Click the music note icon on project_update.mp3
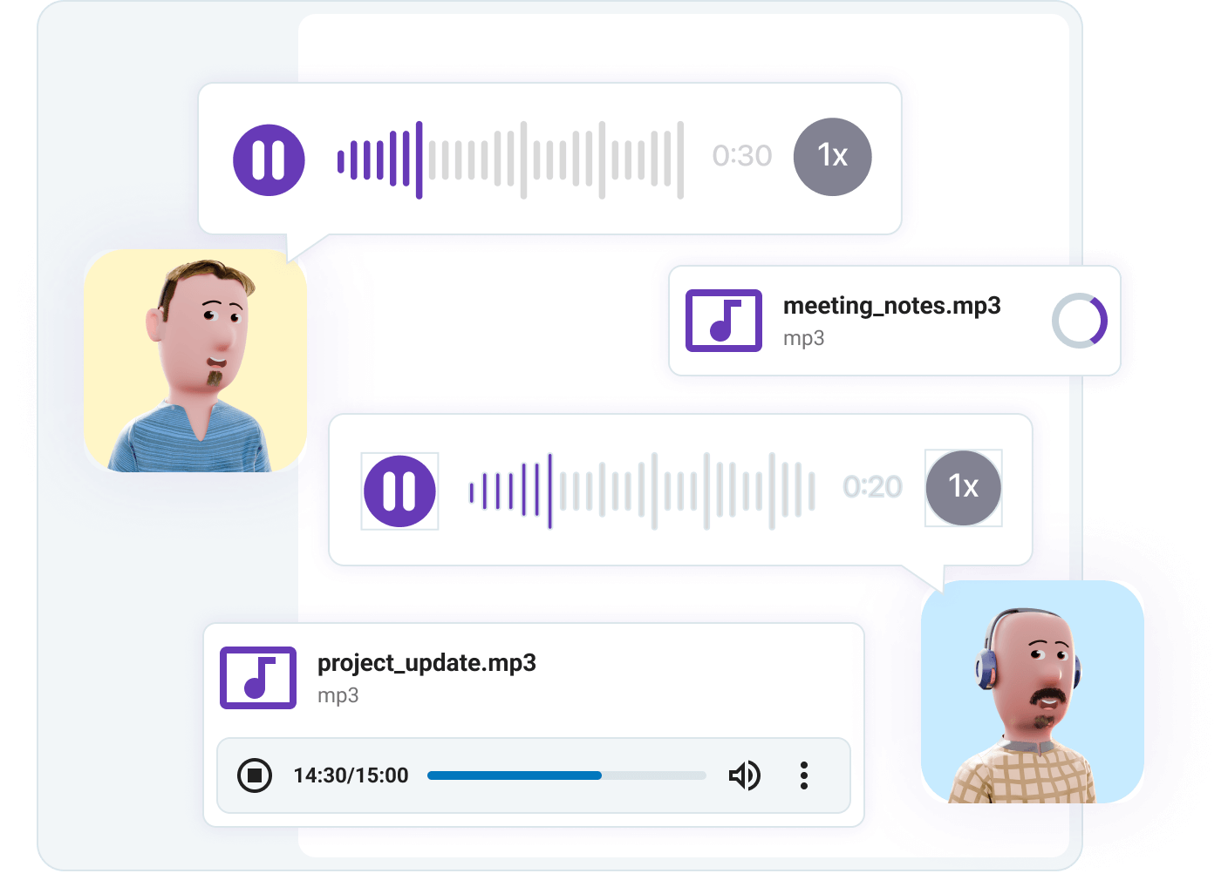 (x=257, y=678)
